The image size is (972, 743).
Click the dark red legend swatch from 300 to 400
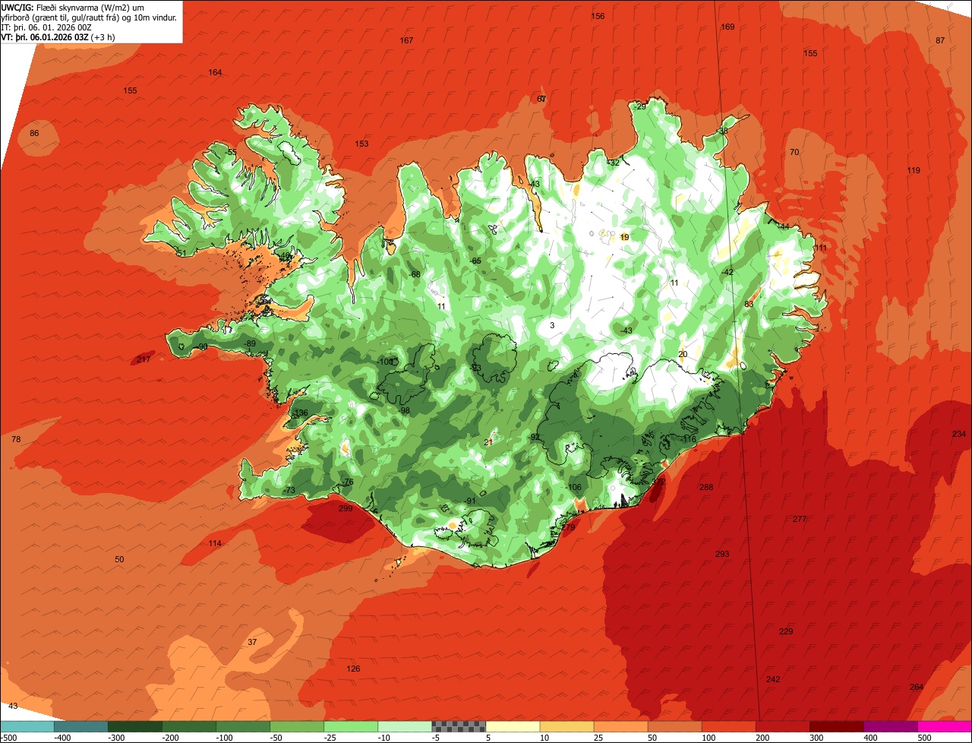836,726
